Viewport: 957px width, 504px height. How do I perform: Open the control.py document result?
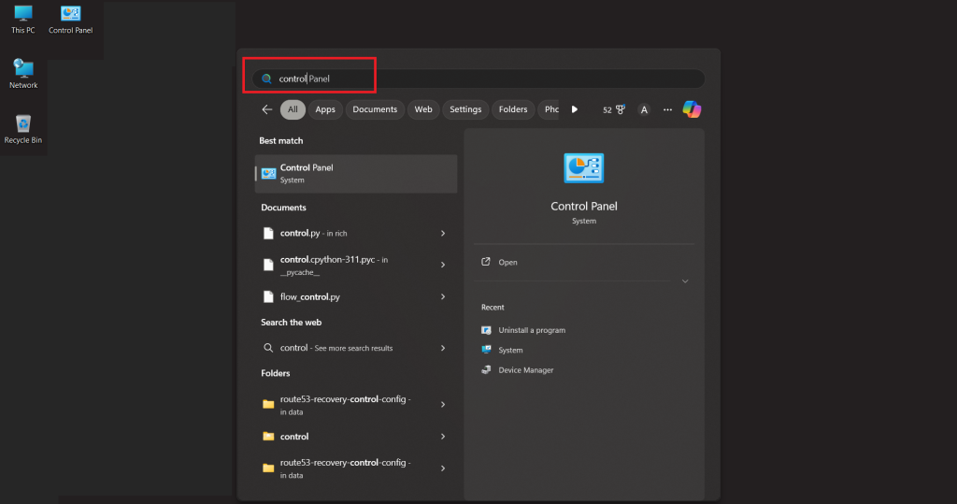coord(356,234)
